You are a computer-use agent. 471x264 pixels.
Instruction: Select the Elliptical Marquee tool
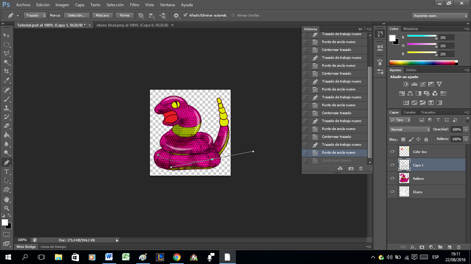[x=7, y=44]
